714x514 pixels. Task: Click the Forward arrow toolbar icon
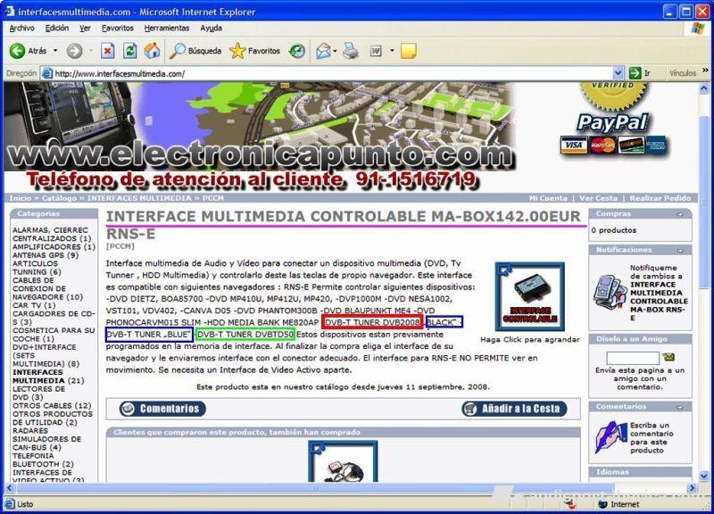point(74,51)
